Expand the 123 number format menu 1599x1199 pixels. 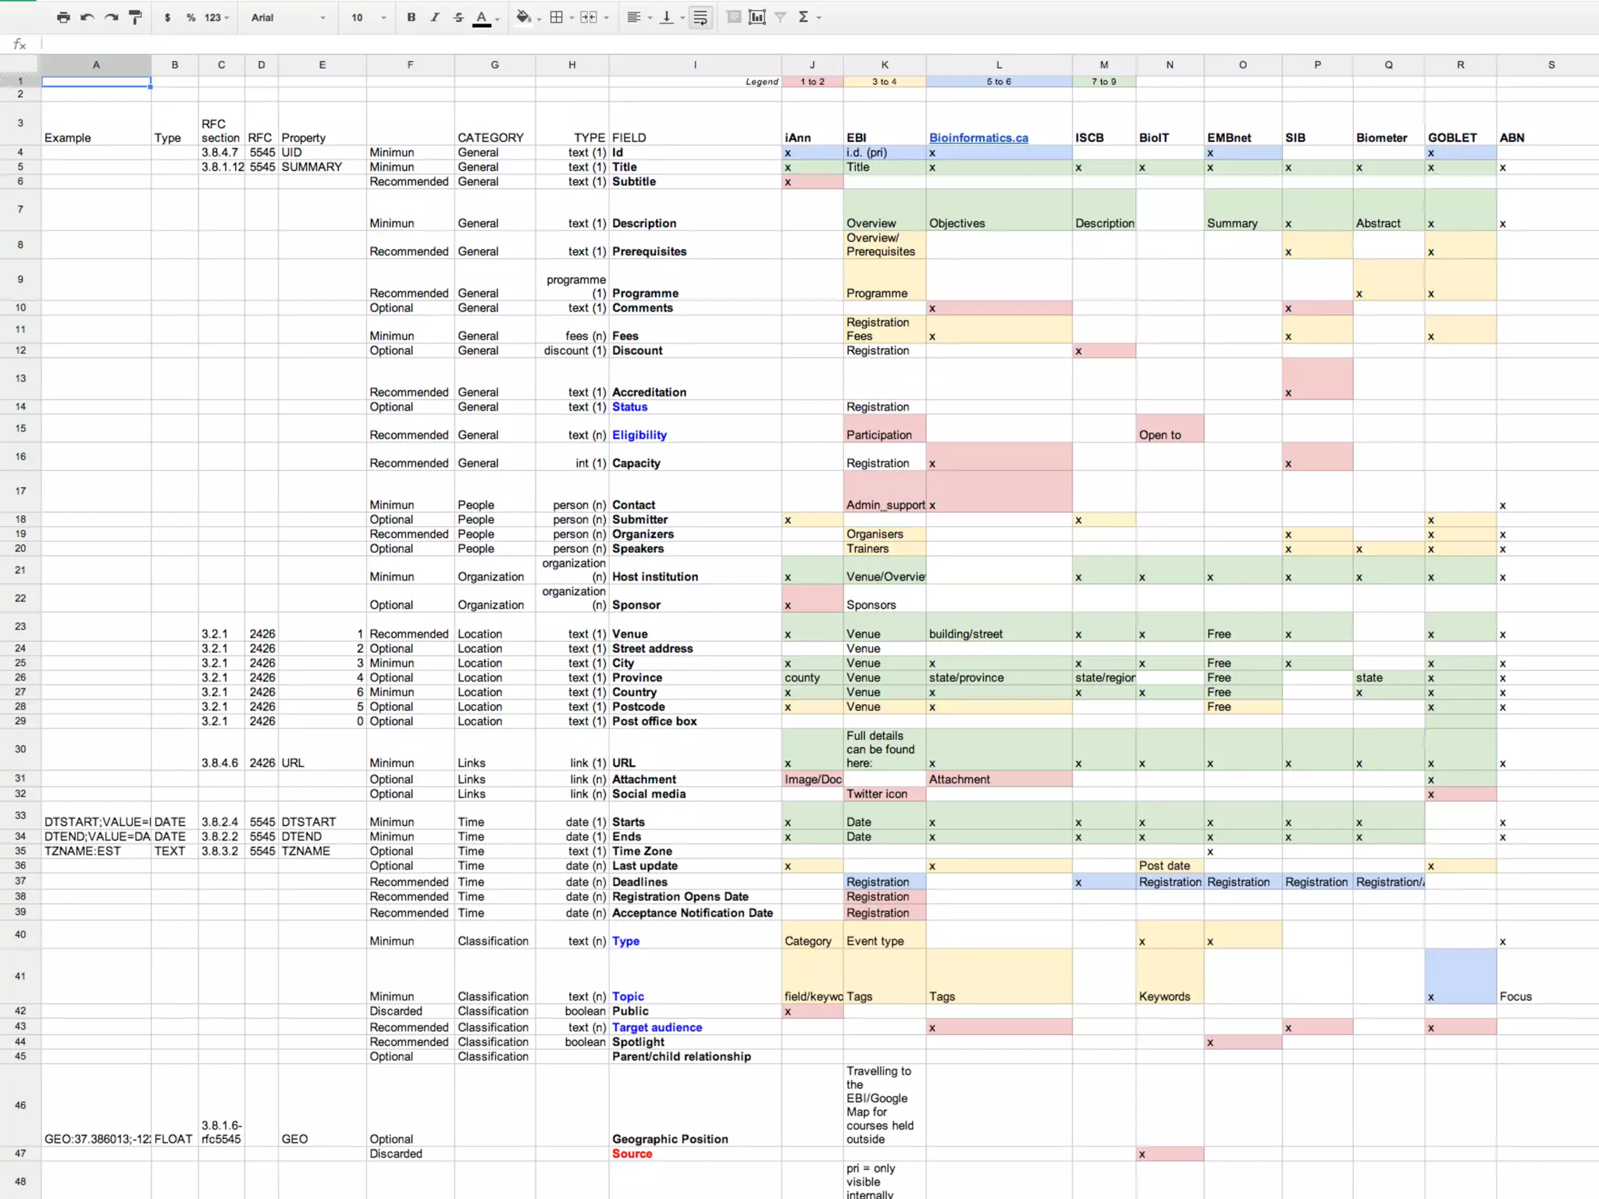pyautogui.click(x=216, y=17)
